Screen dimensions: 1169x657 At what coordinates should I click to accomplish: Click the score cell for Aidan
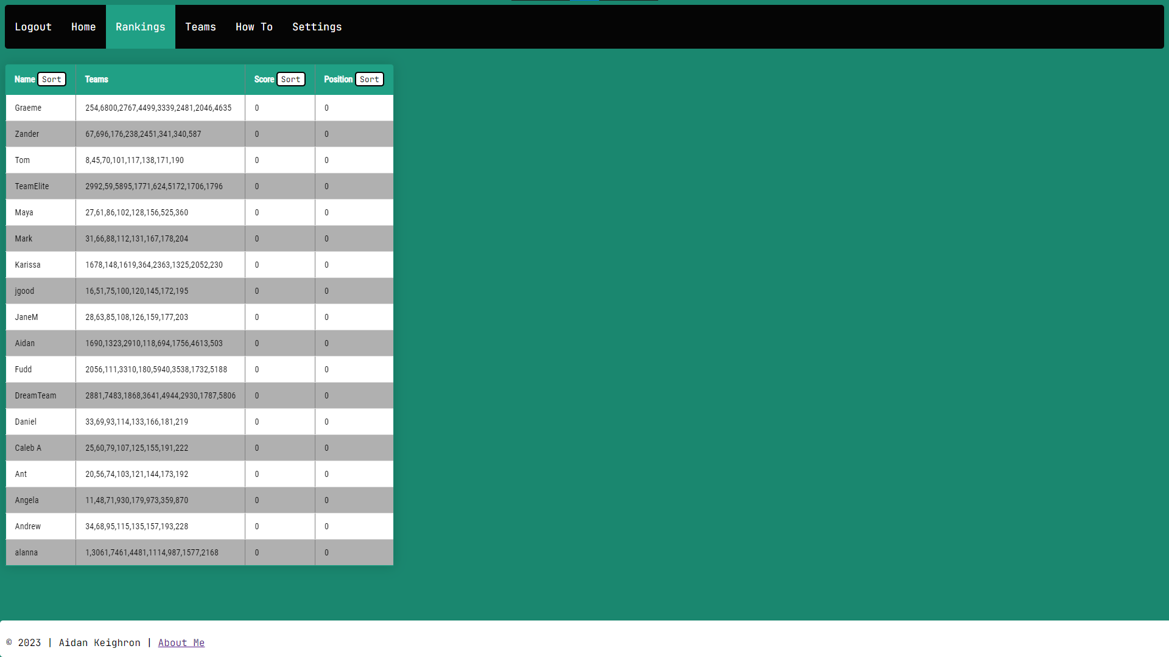(x=280, y=343)
